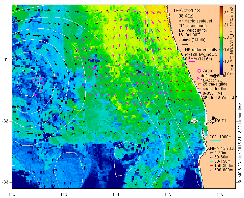
Task: Click the 'seaglider 0m' legend label
Action: click(x=214, y=89)
